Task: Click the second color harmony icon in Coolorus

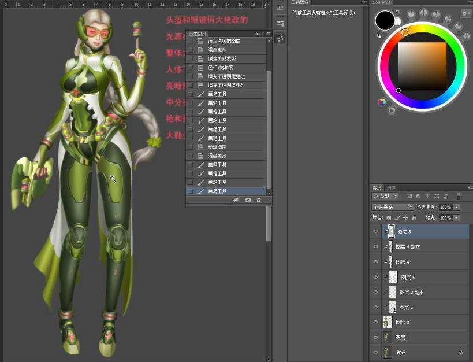Action: coord(424,13)
